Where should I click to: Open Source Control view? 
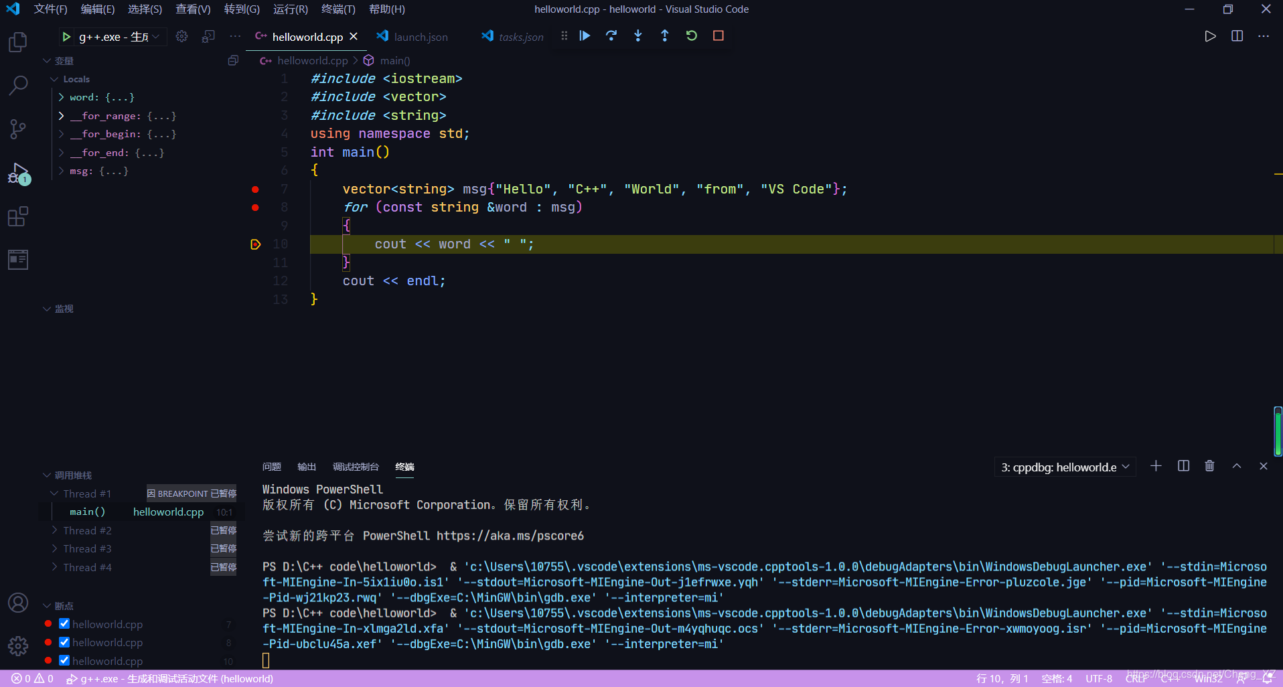(x=18, y=129)
